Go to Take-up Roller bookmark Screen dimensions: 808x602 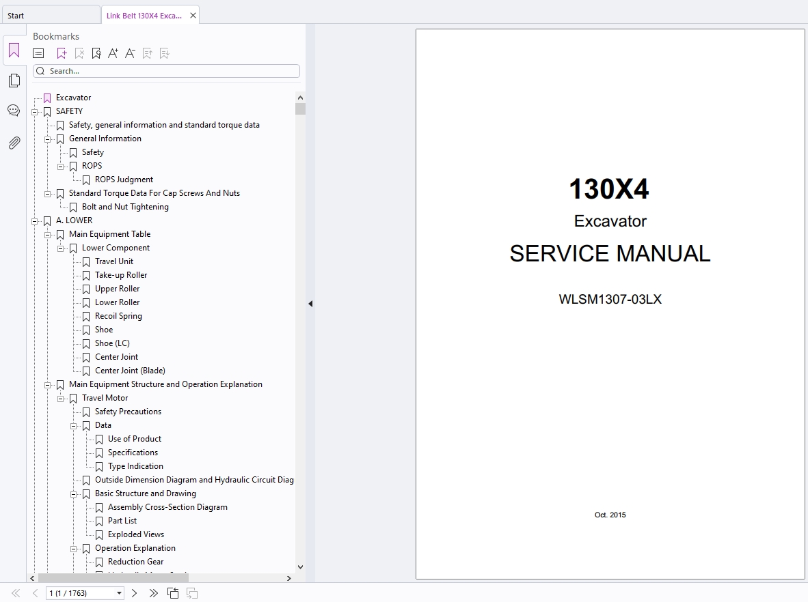(x=121, y=275)
